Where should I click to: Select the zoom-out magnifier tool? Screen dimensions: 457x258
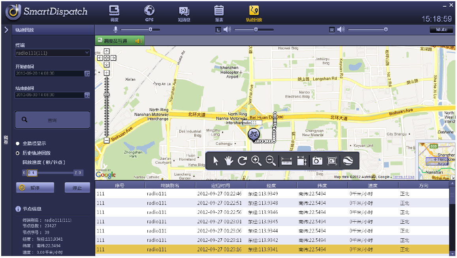pos(271,161)
